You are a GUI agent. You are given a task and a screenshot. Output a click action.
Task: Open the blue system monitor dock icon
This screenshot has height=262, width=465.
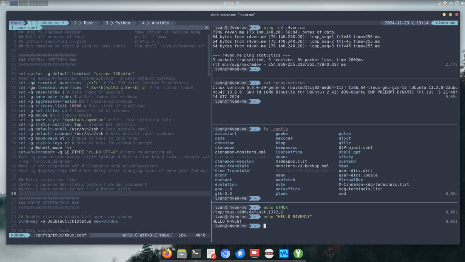pyautogui.click(x=283, y=253)
